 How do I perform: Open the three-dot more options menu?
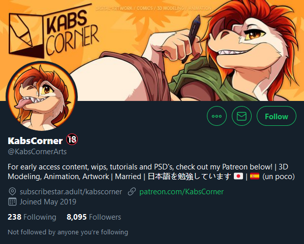pyautogui.click(x=217, y=116)
